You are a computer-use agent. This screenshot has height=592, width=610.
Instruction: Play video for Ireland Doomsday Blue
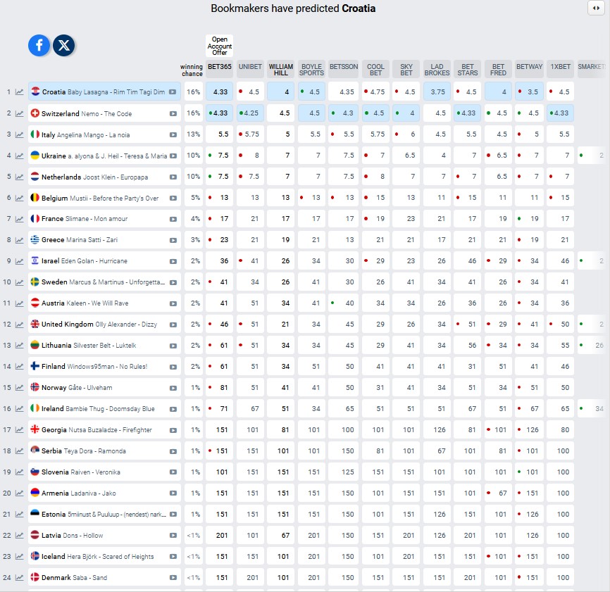coord(173,409)
